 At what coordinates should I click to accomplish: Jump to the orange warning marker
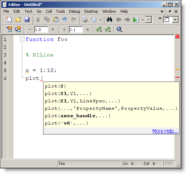177,70
